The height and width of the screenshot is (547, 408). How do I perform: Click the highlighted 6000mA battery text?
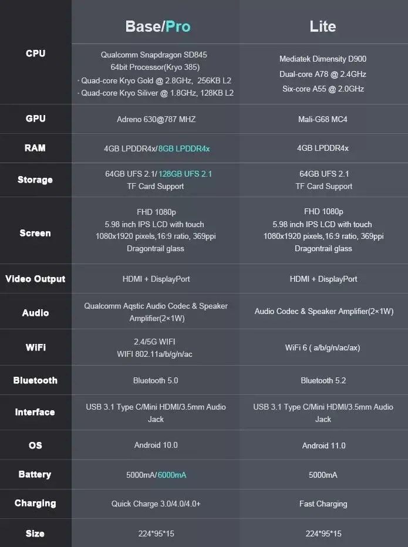coord(172,475)
